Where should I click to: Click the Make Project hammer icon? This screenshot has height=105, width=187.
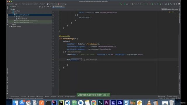[121, 4]
